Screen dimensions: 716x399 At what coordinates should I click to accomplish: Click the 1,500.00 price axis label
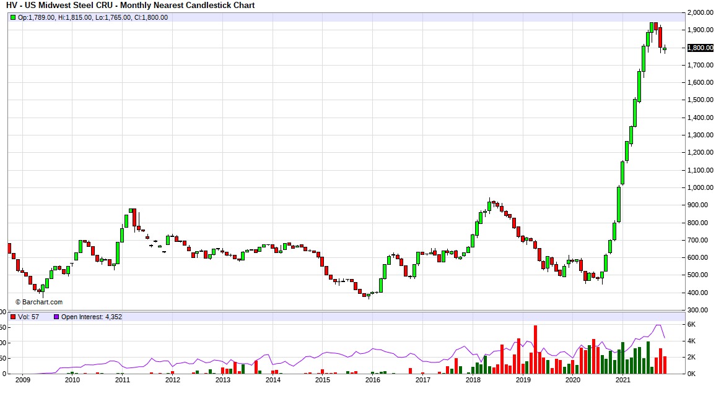(700, 100)
